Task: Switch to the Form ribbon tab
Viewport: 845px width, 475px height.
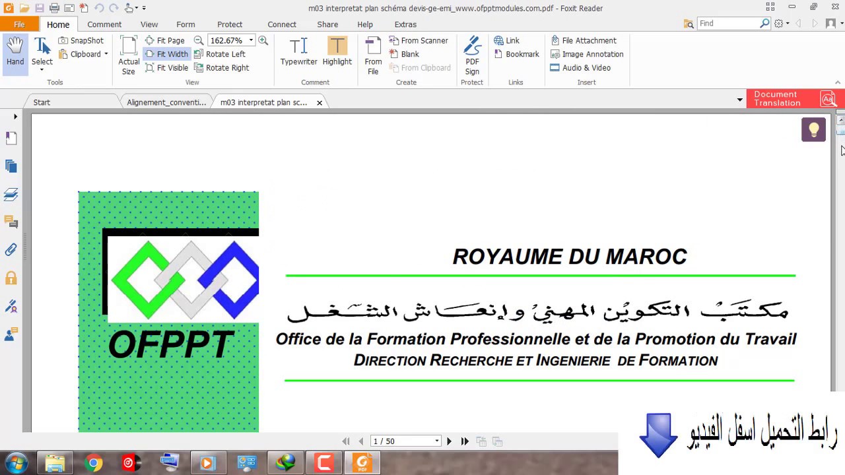Action: (186, 24)
